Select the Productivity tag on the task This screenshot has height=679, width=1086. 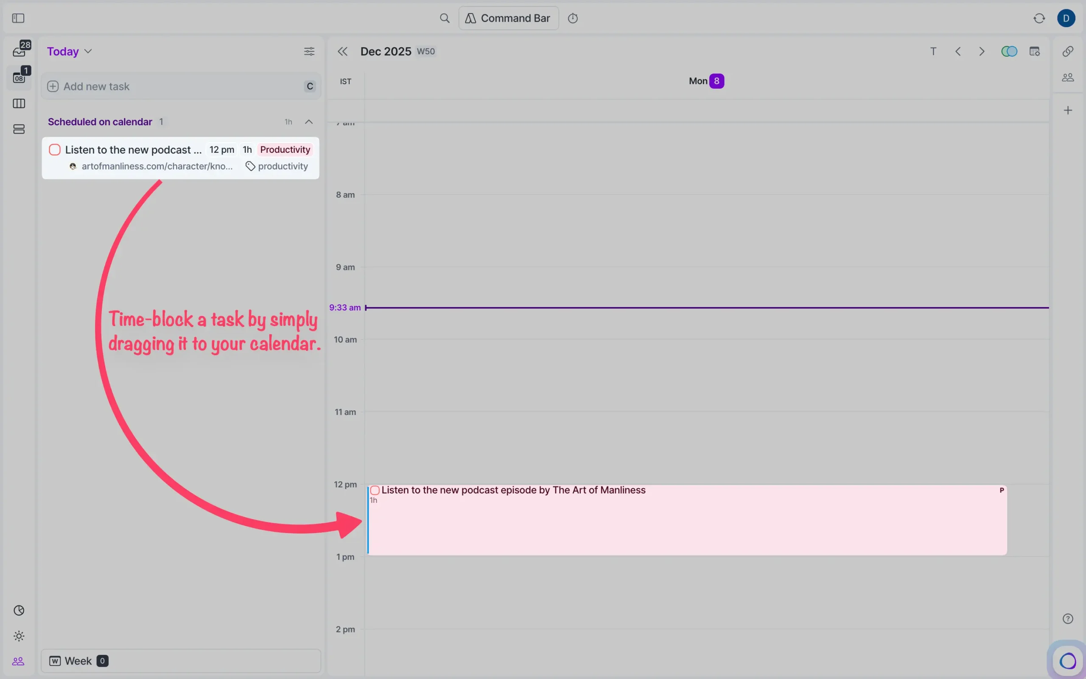click(x=285, y=149)
